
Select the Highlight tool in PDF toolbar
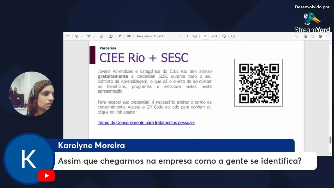77,36
